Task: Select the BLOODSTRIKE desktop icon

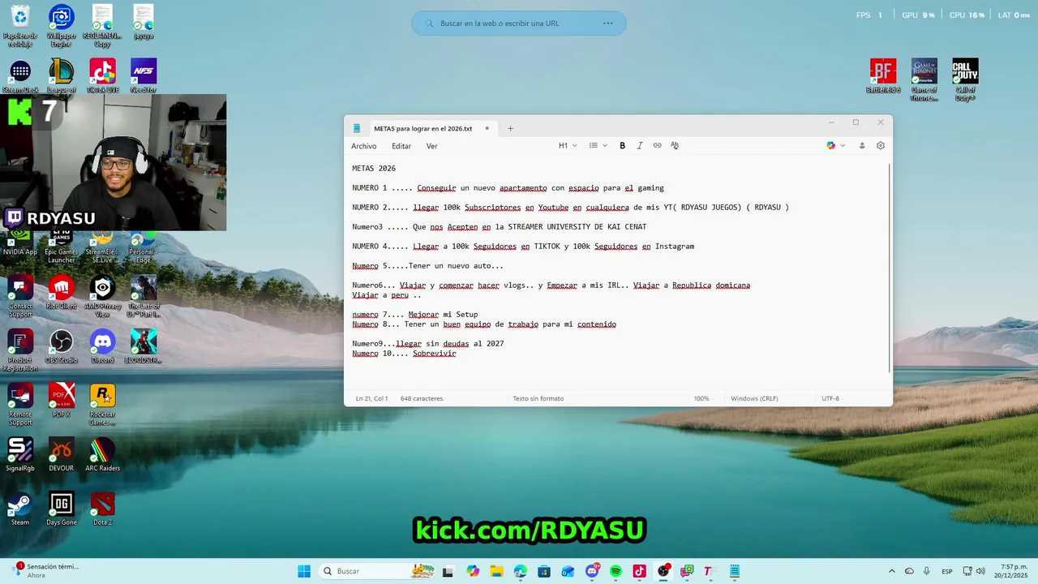Action: 144,346
